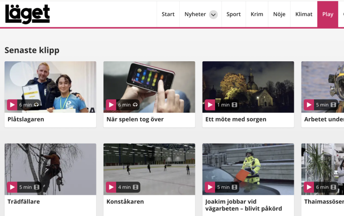
Task: Open the Start menu item
Action: coord(168,14)
